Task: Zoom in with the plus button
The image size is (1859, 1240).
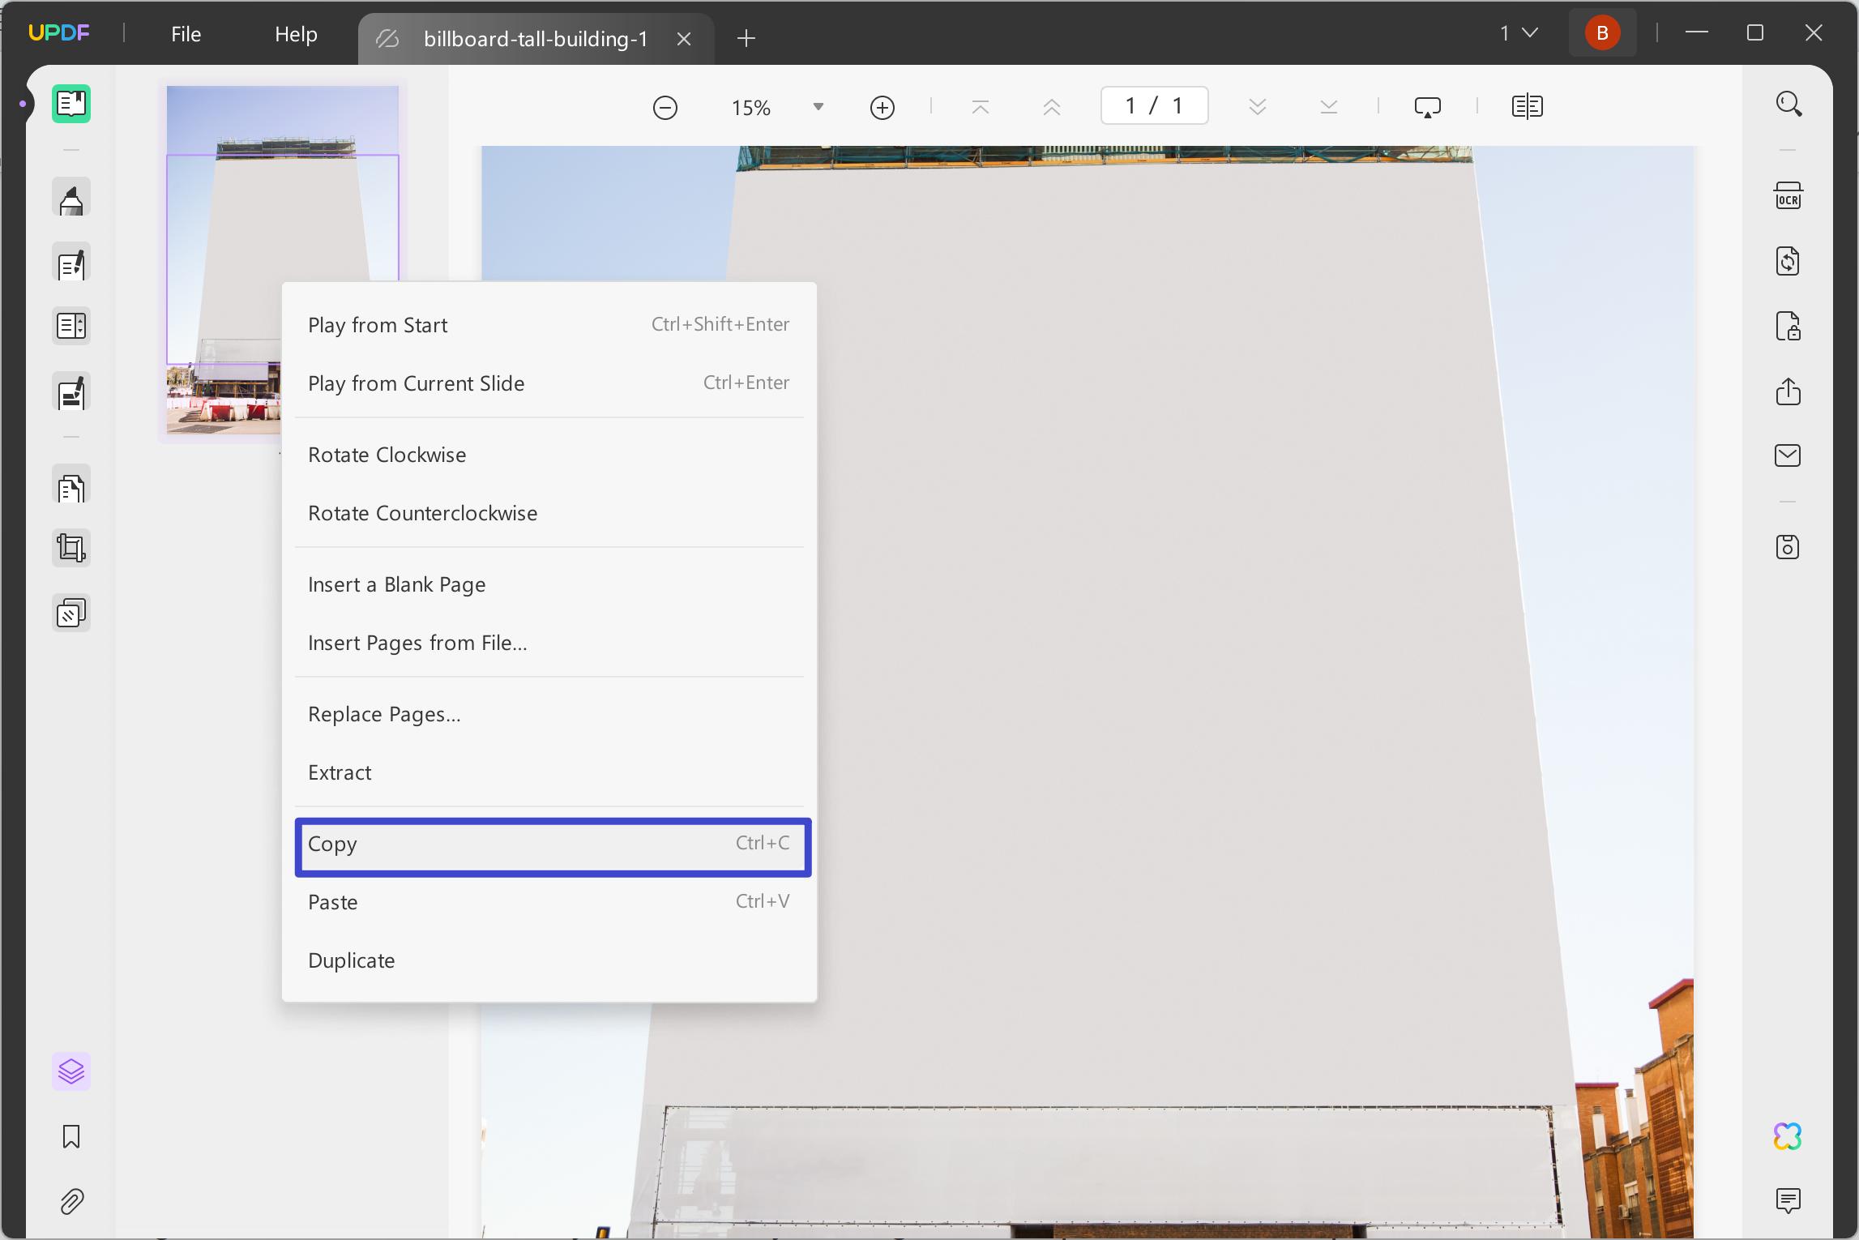Action: coord(882,106)
